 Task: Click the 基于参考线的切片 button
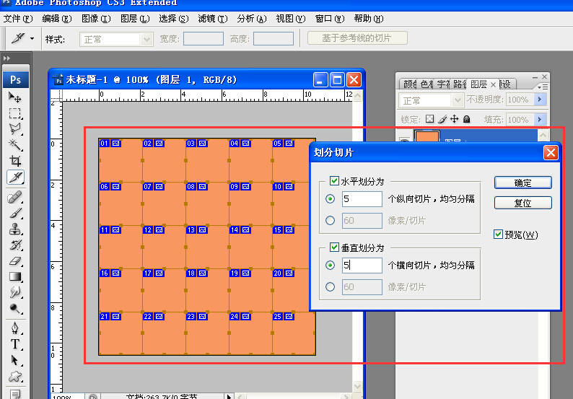[357, 38]
